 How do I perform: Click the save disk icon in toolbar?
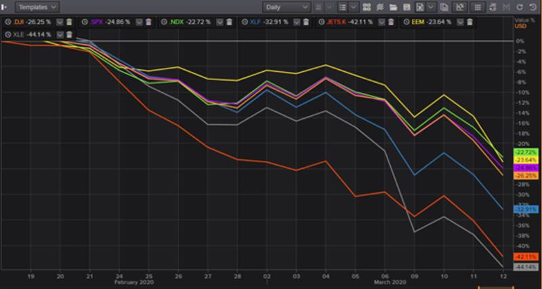tap(407, 7)
